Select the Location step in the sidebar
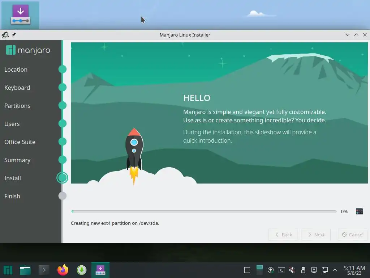 (16, 69)
